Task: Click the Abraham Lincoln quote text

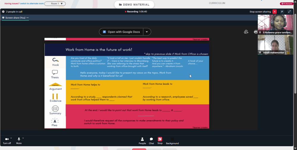Action: tap(168, 62)
